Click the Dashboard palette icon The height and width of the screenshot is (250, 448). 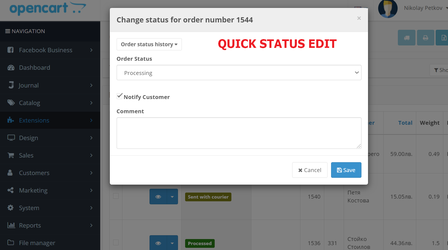[x=11, y=68]
